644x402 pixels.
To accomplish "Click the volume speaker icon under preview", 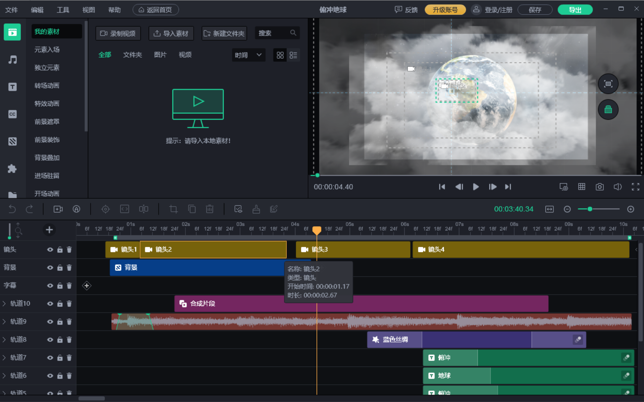I will pos(618,187).
